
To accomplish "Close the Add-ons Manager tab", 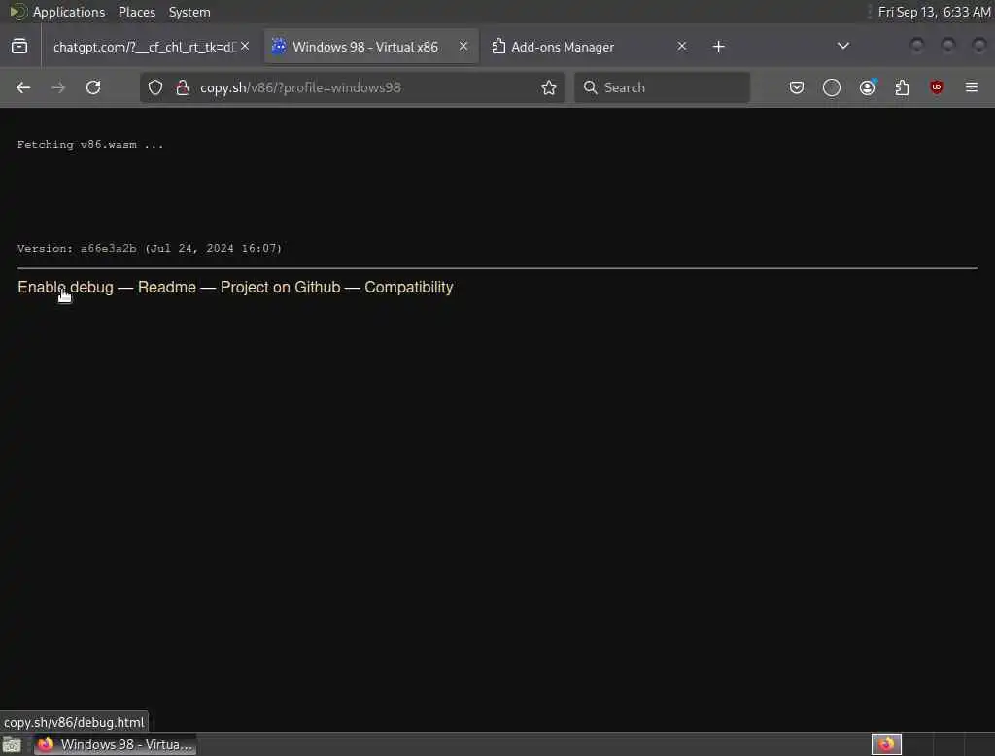I will point(681,47).
